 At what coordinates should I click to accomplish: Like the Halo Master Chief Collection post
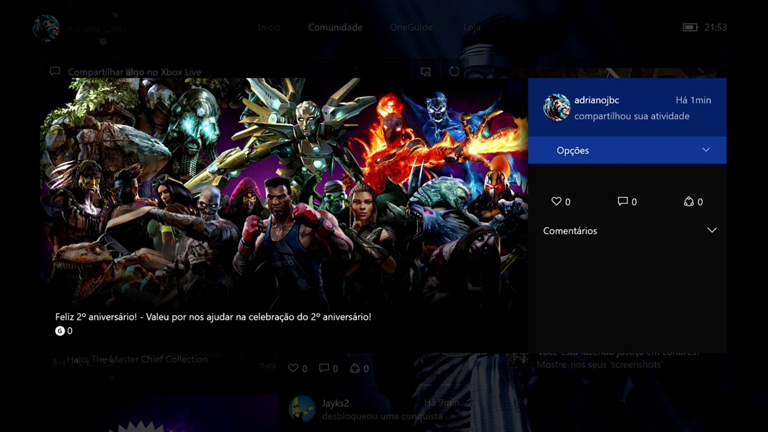pyautogui.click(x=293, y=368)
